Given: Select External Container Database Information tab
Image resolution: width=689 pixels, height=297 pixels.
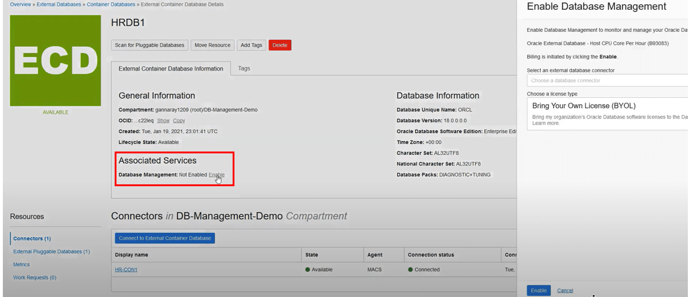Looking at the screenshot, I should coord(171,69).
